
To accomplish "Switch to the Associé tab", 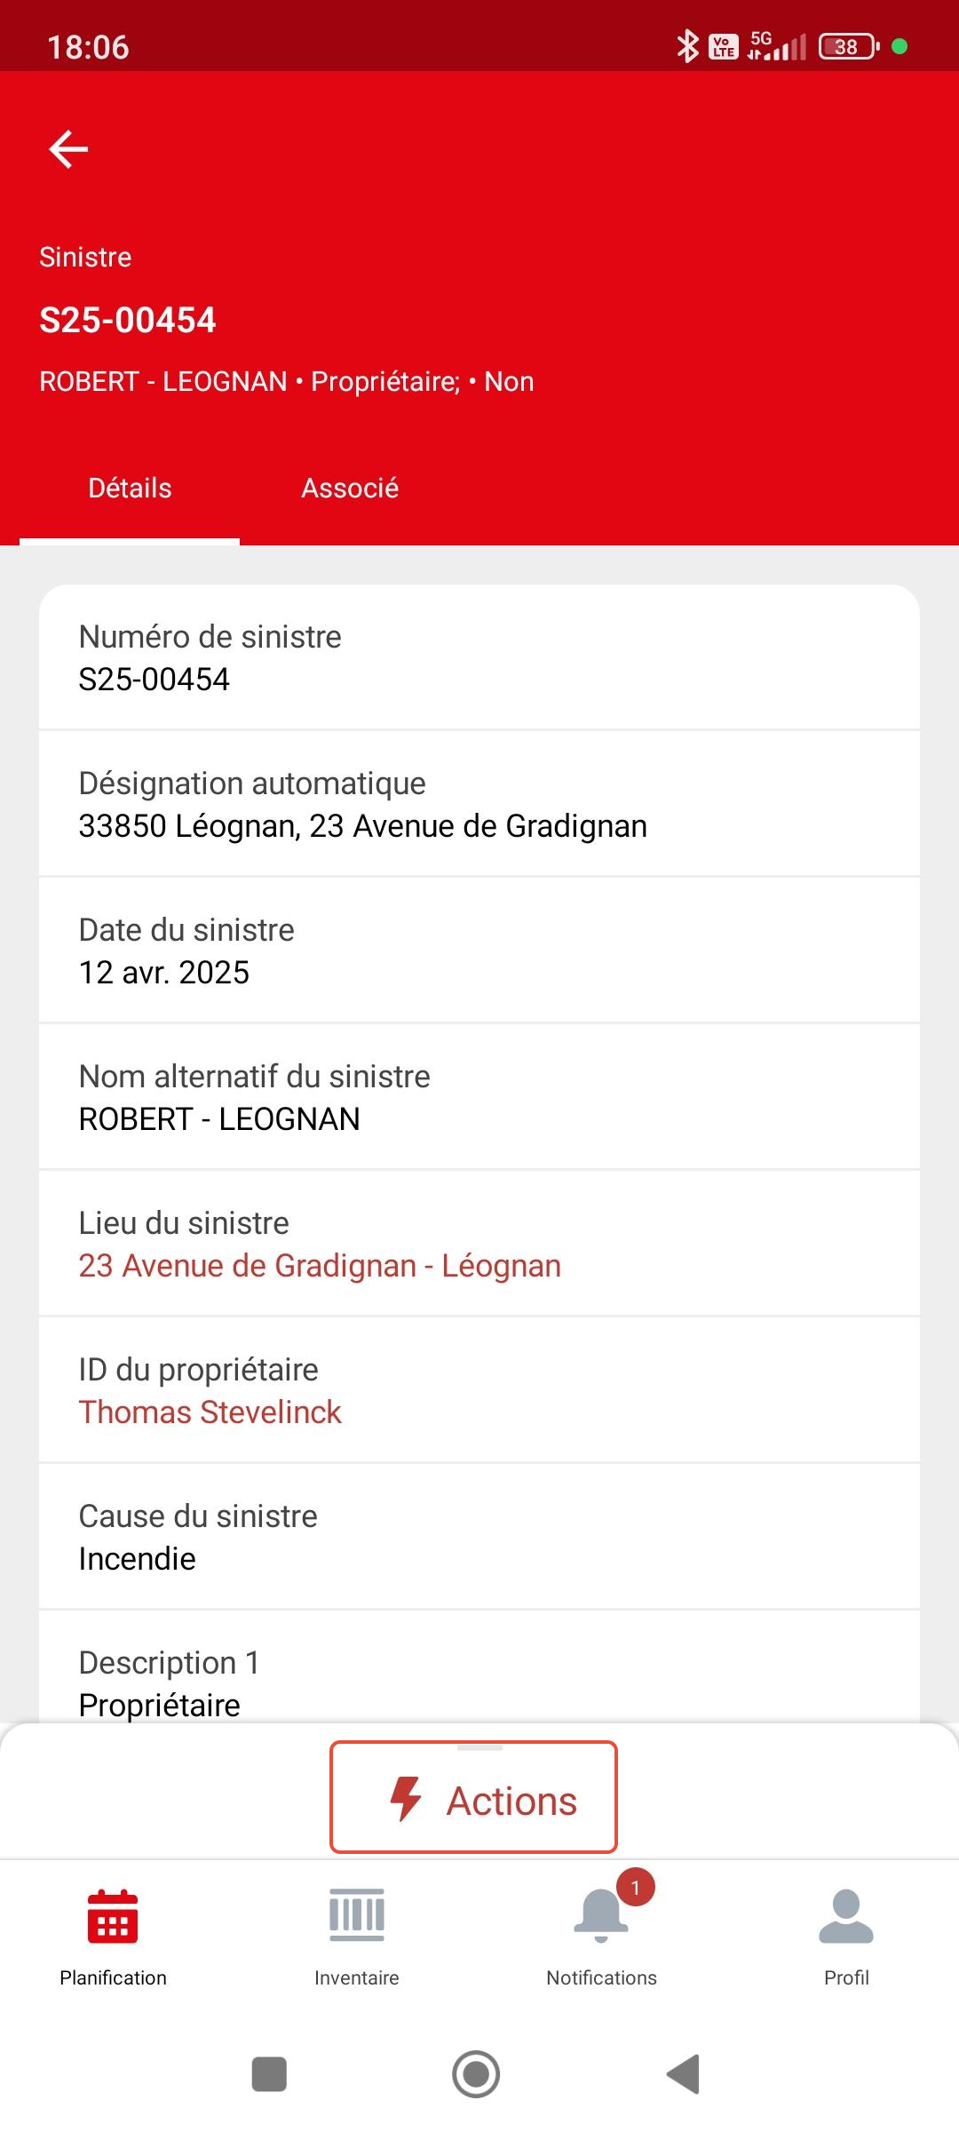I will pyautogui.click(x=350, y=488).
